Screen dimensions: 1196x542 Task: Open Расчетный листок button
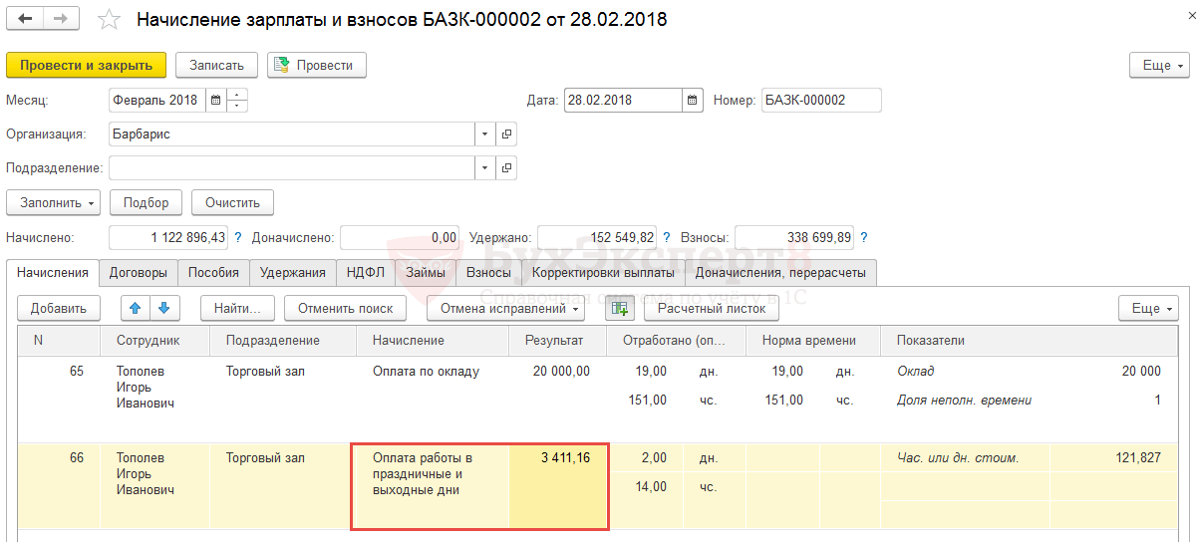(x=712, y=308)
